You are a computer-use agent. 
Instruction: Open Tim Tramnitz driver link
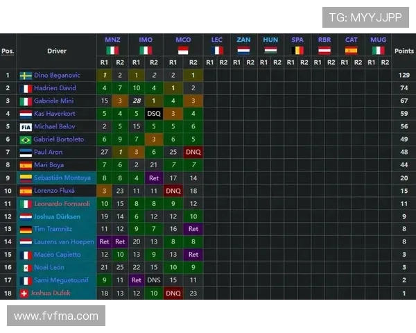(53, 229)
